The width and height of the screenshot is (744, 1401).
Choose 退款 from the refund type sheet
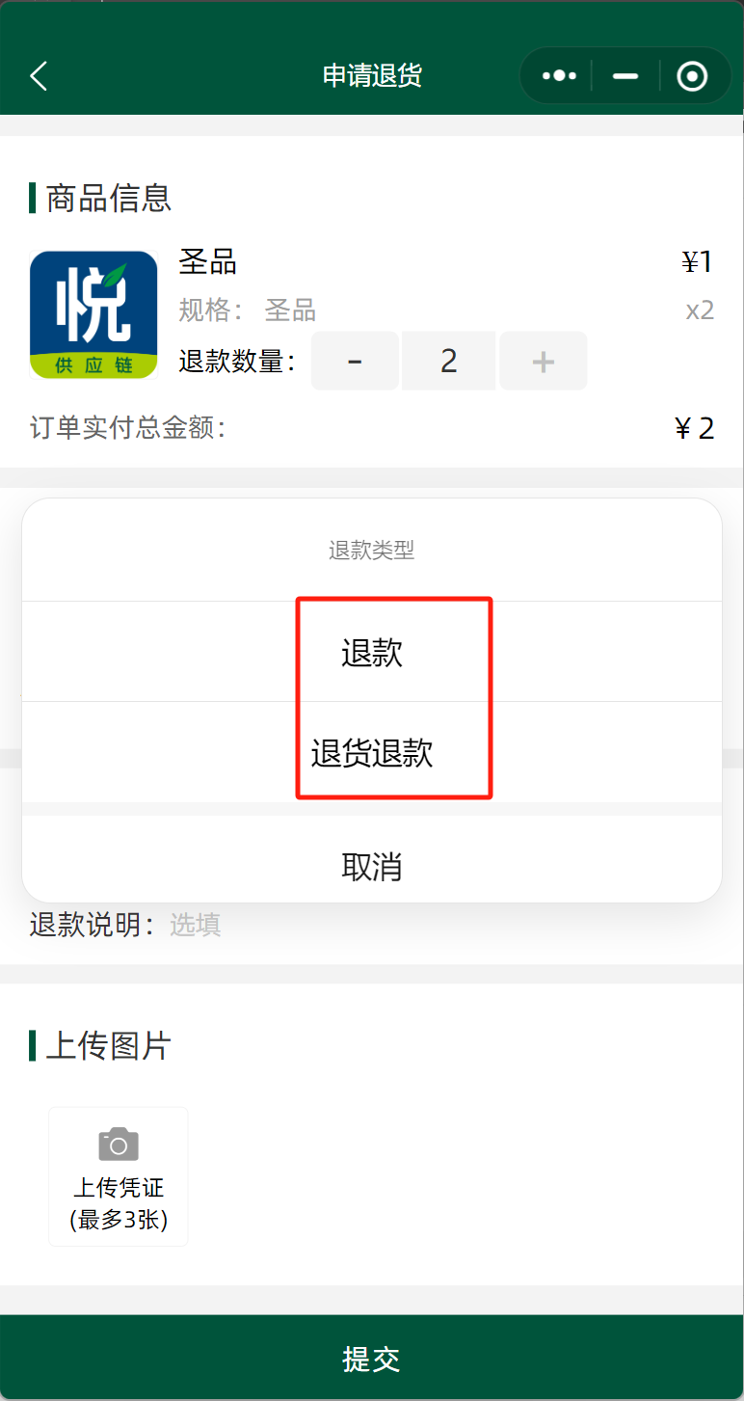click(x=372, y=652)
